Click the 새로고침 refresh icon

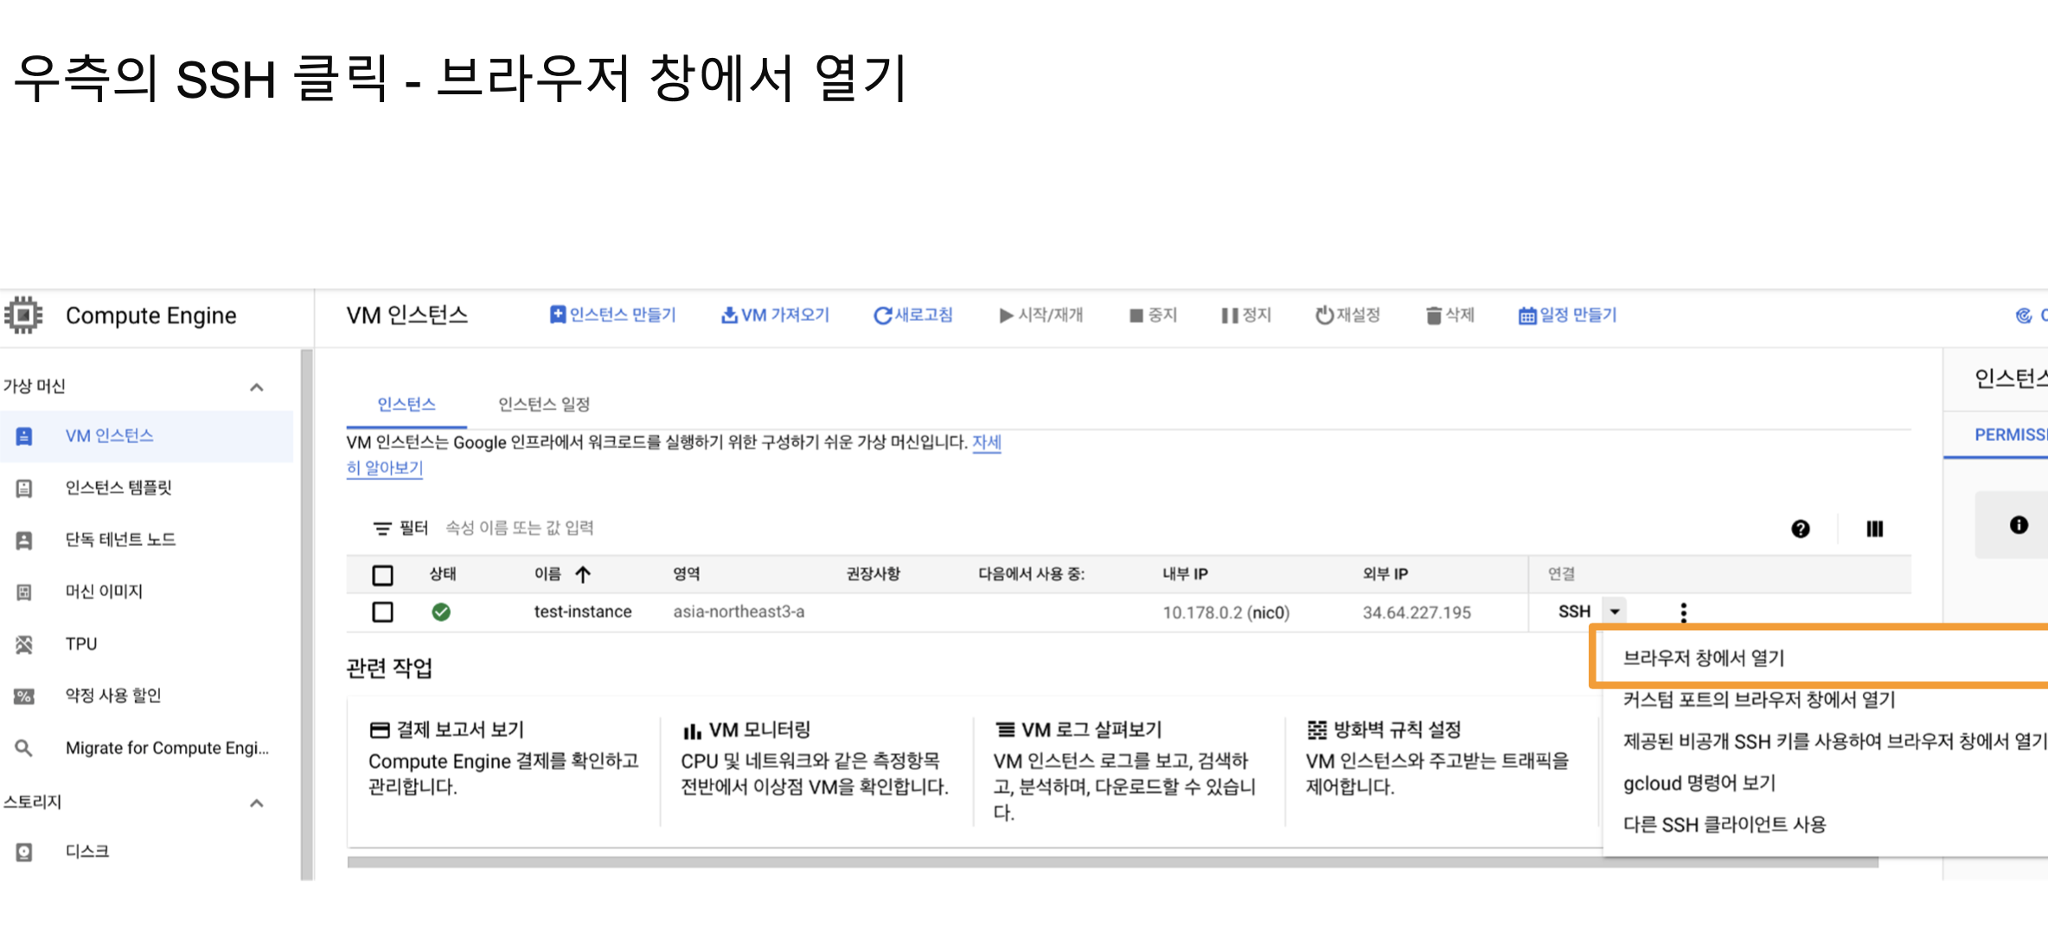point(882,316)
